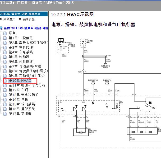This screenshot has width=161, height=158.
Task: Click the root manual icon in the tree
Action: (1, 28)
